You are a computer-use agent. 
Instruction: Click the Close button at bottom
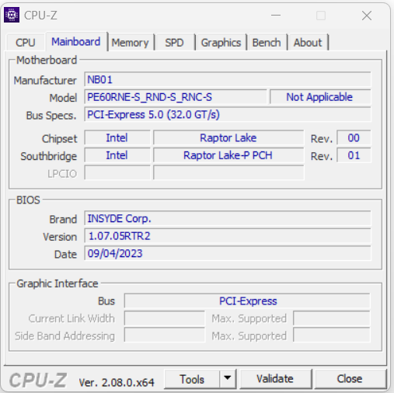tap(350, 379)
